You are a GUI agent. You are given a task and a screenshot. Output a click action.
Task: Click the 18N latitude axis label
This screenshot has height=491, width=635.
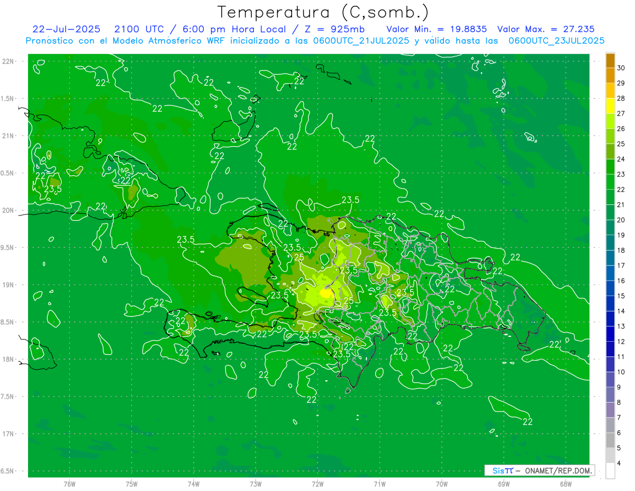pos(7,360)
